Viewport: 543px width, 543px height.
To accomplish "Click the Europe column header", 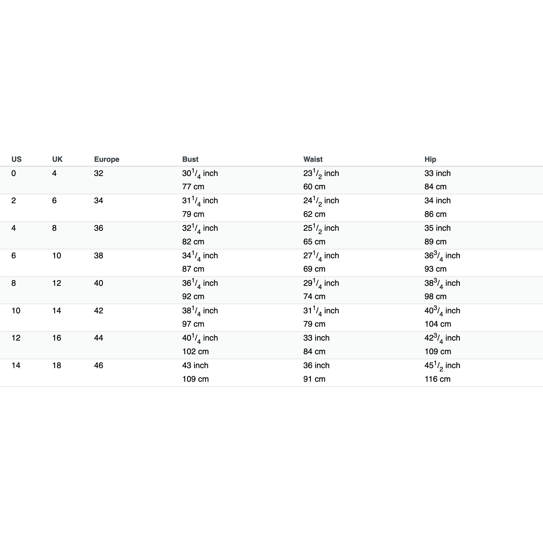I will (106, 159).
